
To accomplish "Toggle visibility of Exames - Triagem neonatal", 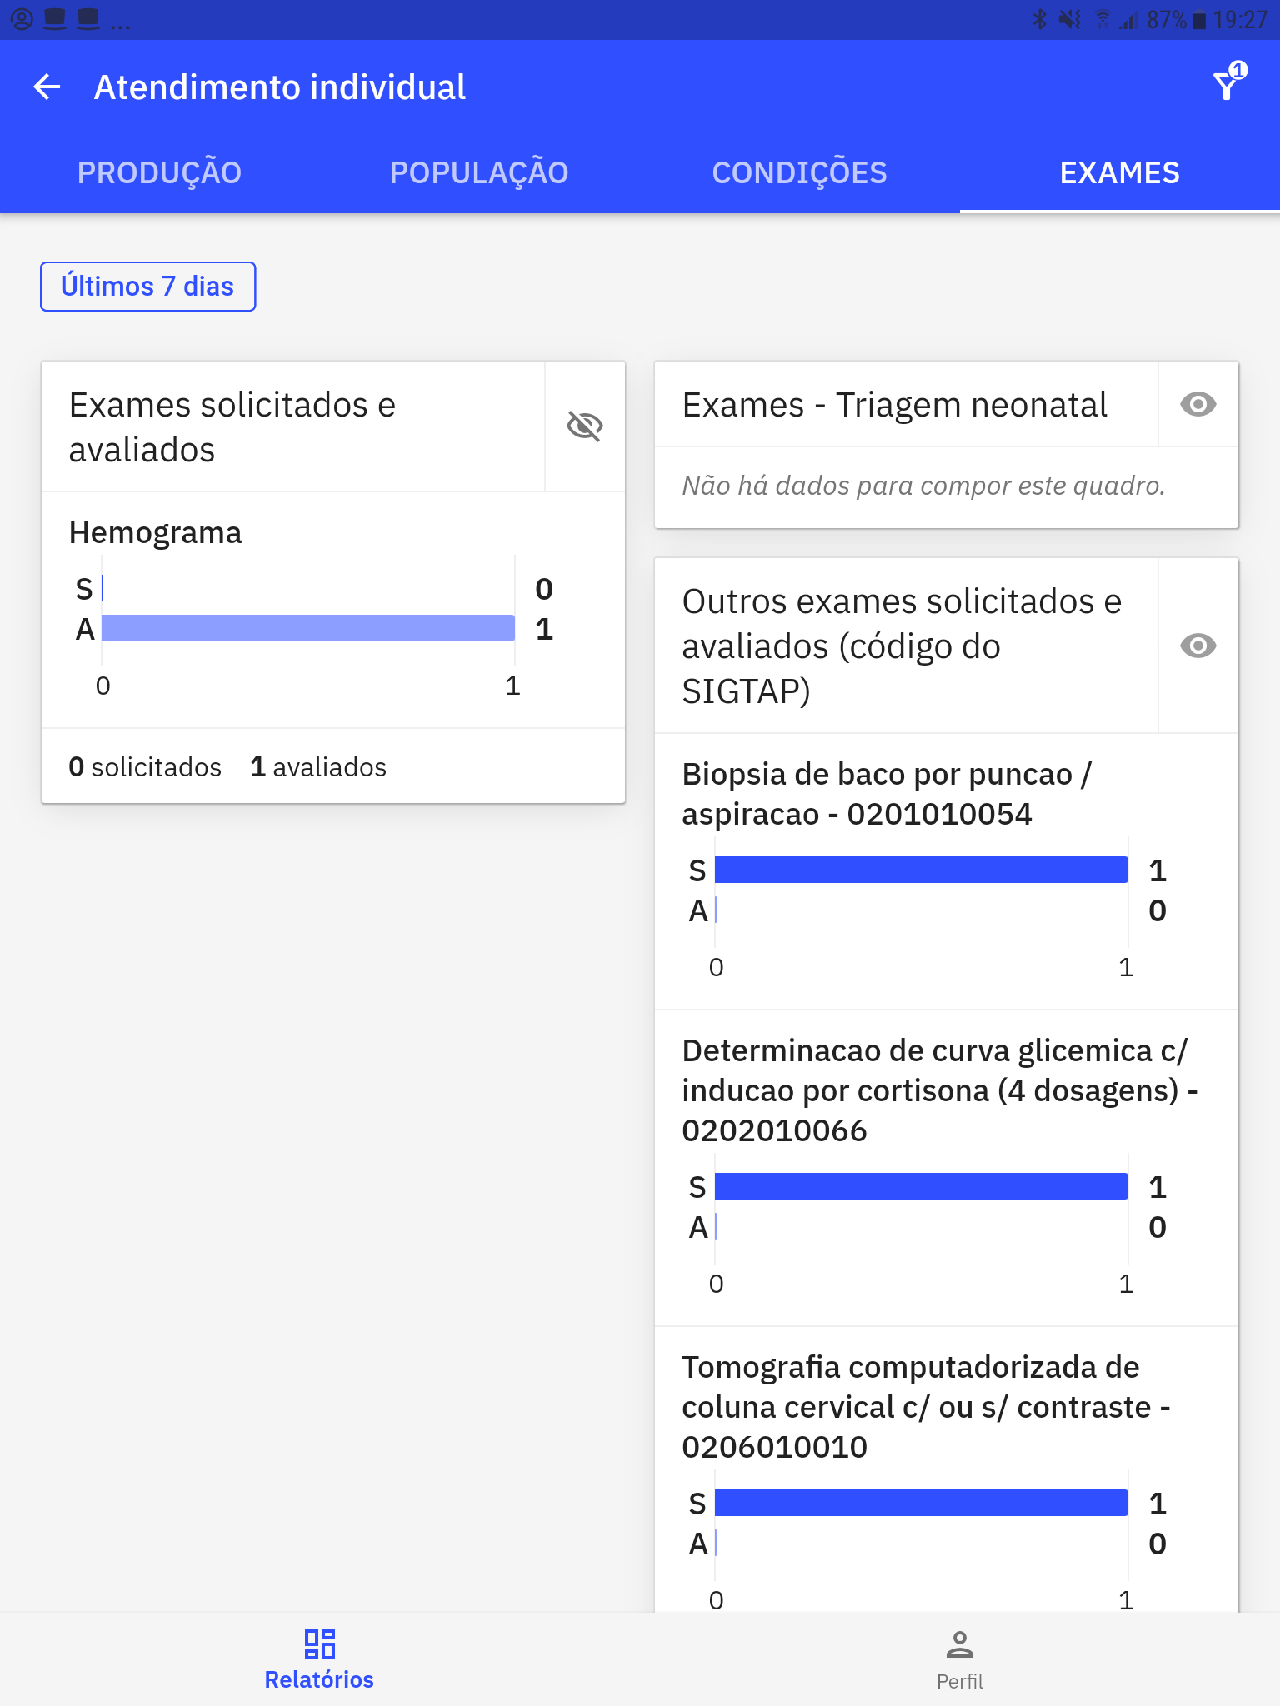I will (1198, 405).
